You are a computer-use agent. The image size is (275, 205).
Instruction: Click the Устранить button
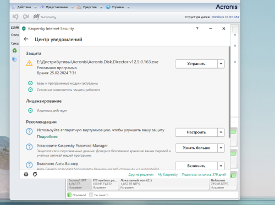tap(196, 64)
